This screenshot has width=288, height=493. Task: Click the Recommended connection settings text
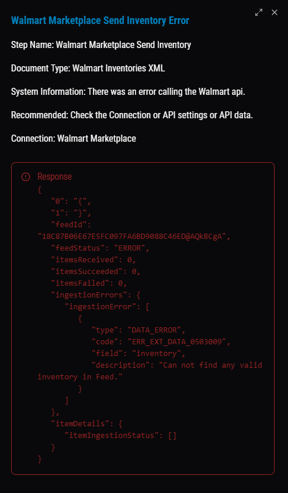[132, 115]
